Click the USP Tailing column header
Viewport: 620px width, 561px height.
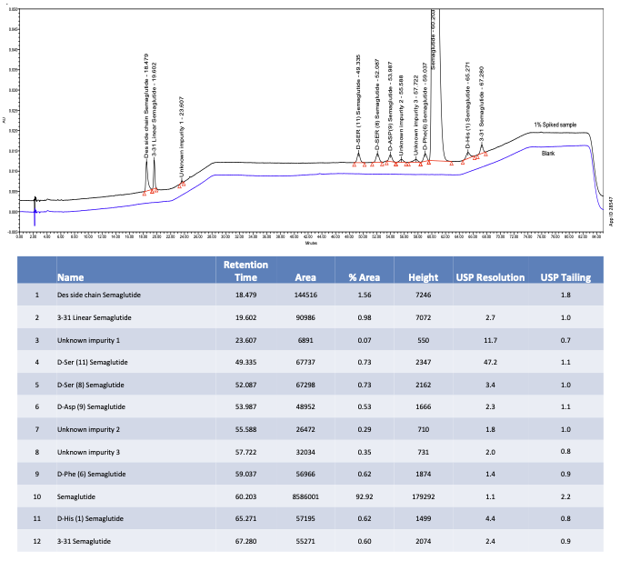coord(565,277)
